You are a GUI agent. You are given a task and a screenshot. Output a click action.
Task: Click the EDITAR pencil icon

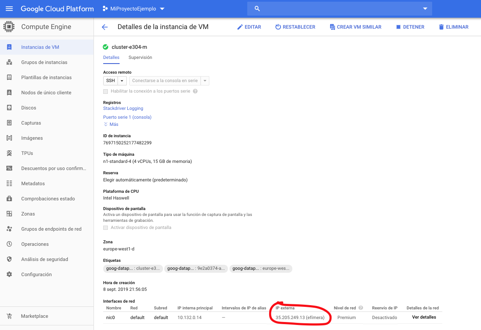click(240, 27)
